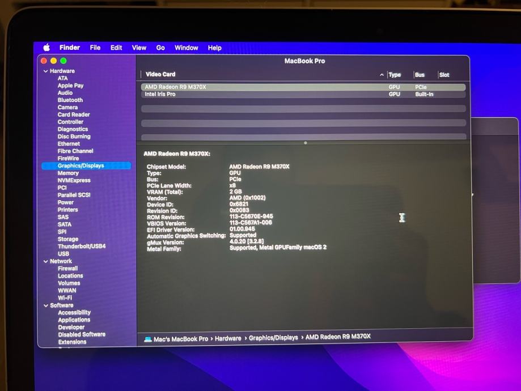Image resolution: width=521 pixels, height=391 pixels.
Task: Select Applications under Software
Action: click(x=74, y=320)
